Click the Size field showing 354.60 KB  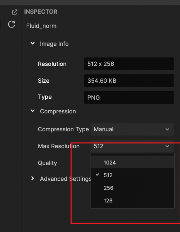coord(129,80)
